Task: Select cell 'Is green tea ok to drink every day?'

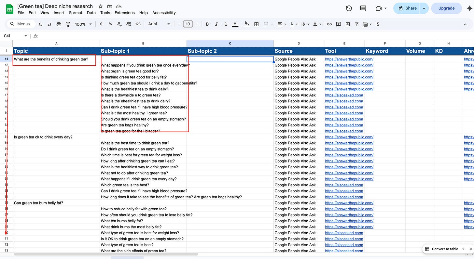Action: [x=56, y=137]
